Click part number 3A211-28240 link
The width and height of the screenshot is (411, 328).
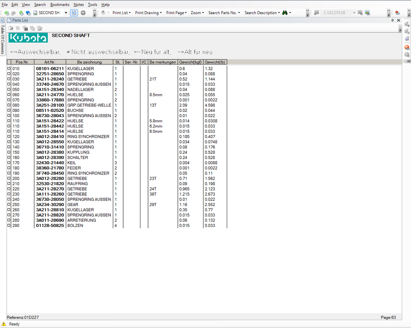click(x=50, y=79)
